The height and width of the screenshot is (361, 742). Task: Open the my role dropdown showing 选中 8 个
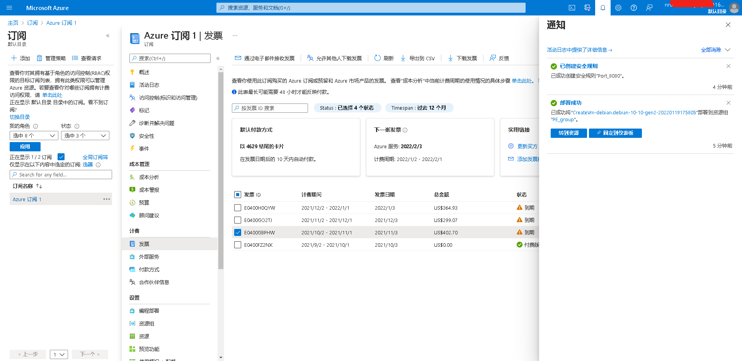pos(34,136)
